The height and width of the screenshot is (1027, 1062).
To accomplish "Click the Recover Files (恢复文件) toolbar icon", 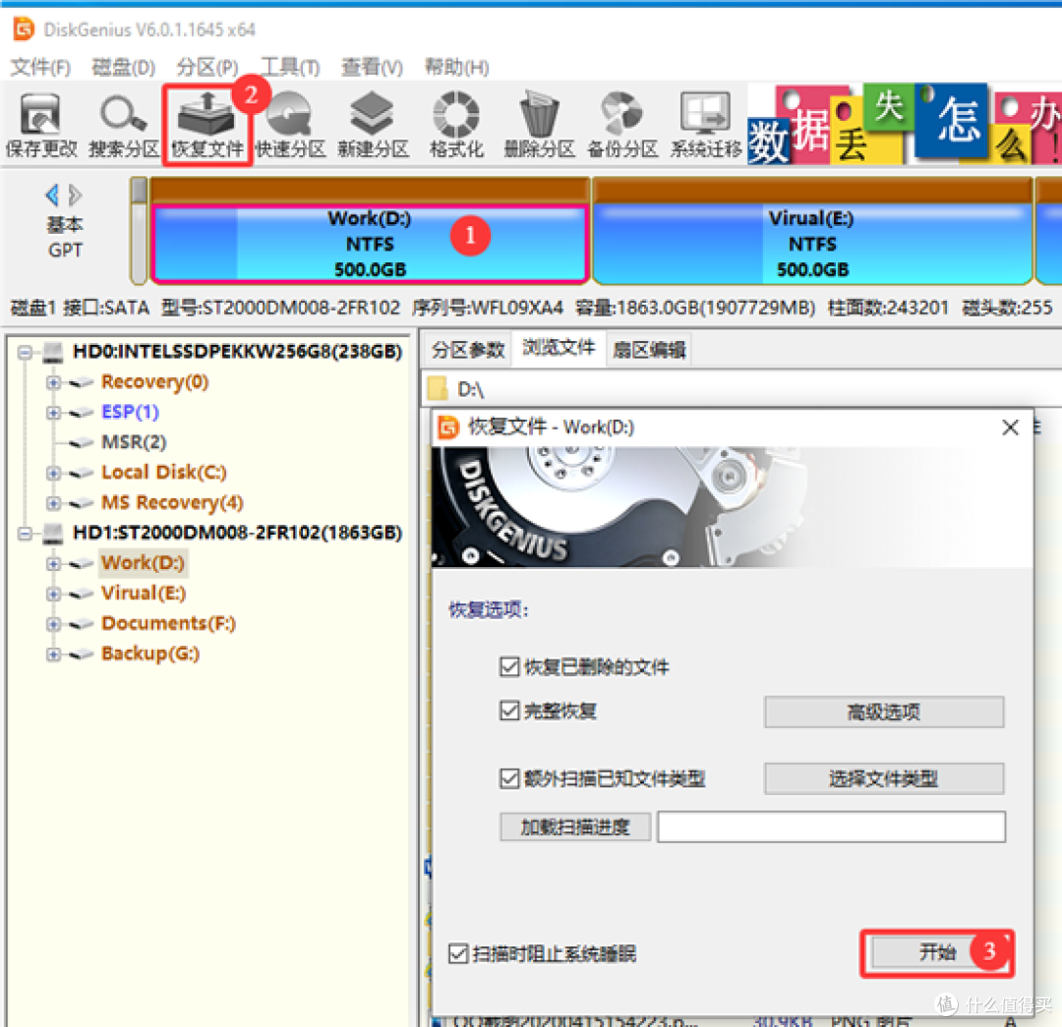I will point(206,125).
